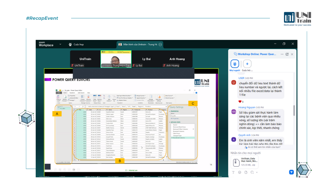Open more options on shared screen tab
The width and height of the screenshot is (333, 187).
click(x=160, y=45)
